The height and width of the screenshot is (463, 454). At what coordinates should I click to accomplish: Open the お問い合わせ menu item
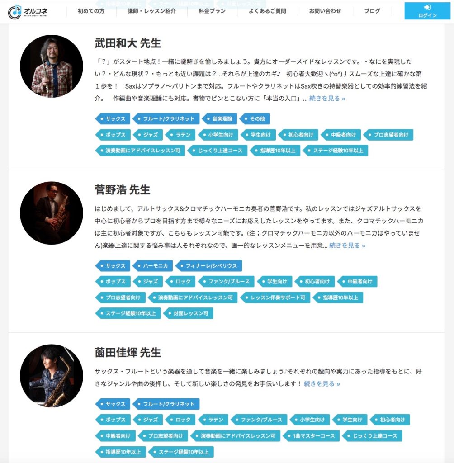pos(325,11)
